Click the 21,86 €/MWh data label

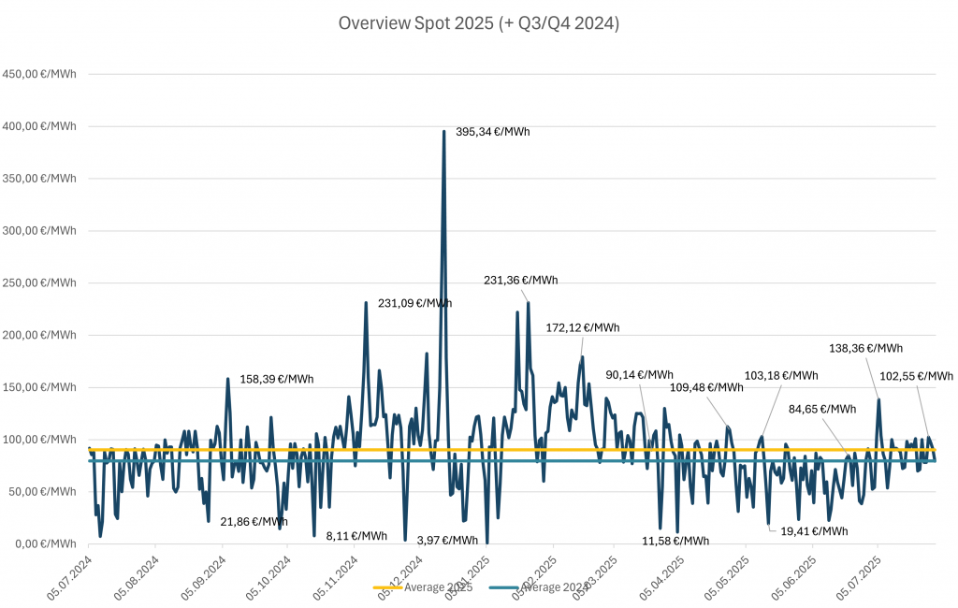(x=254, y=521)
